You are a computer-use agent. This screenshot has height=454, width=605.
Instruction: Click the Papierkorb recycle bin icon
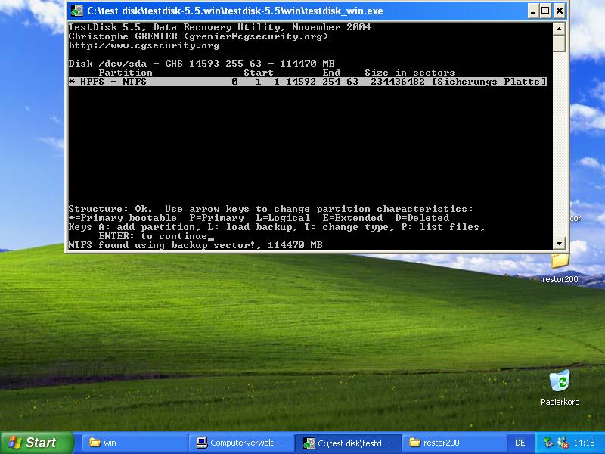(560, 387)
